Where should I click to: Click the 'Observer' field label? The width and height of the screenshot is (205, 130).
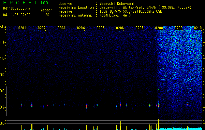(x=66, y=4)
